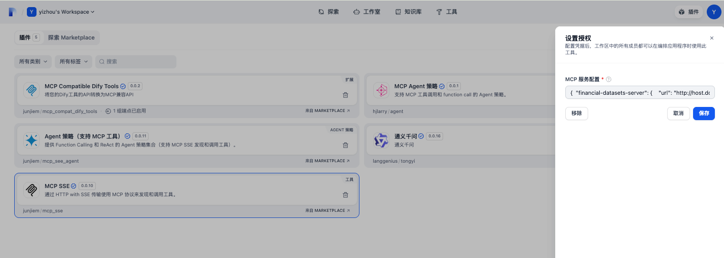
Task: Click 1 组端点已启用 endpoint status
Action: click(125, 111)
